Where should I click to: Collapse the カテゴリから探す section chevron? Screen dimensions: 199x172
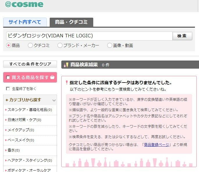54,100
